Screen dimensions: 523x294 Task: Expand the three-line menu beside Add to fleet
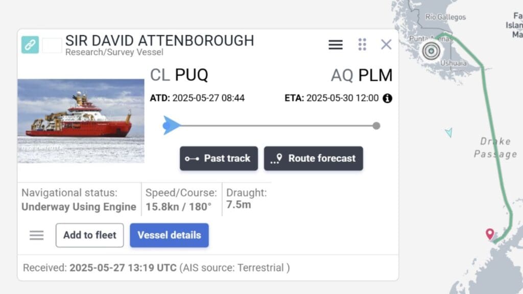[37, 235]
